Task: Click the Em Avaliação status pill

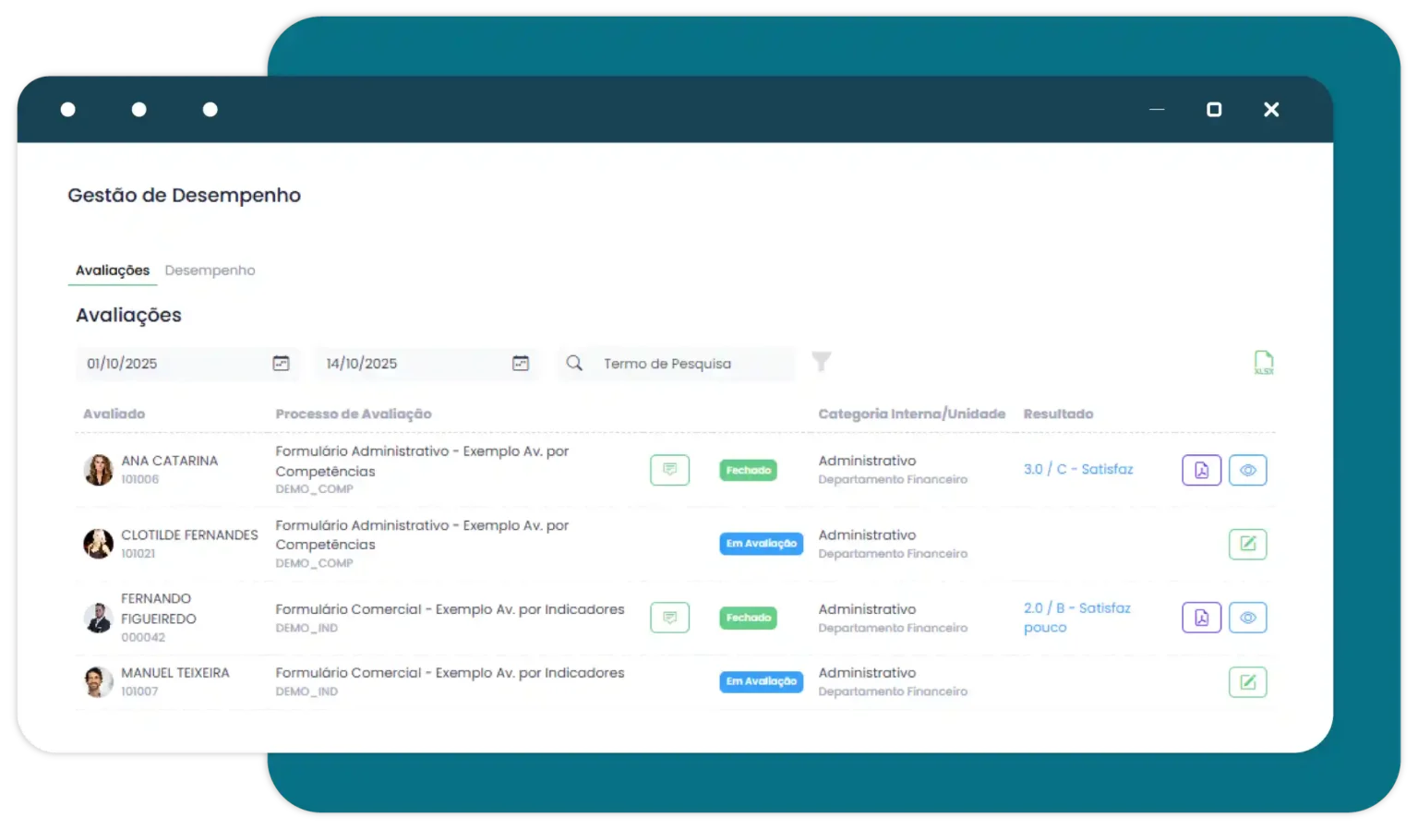Action: click(761, 543)
